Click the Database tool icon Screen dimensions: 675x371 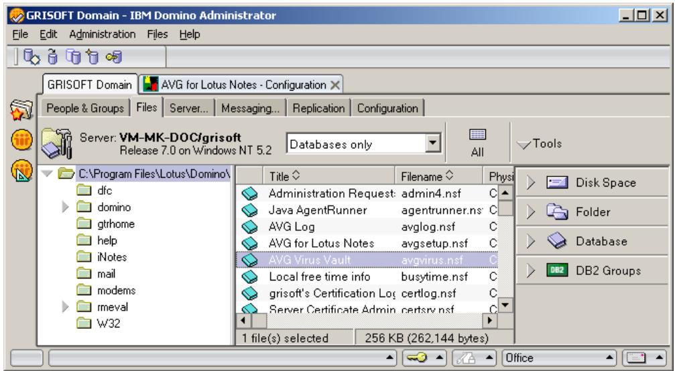tap(558, 242)
